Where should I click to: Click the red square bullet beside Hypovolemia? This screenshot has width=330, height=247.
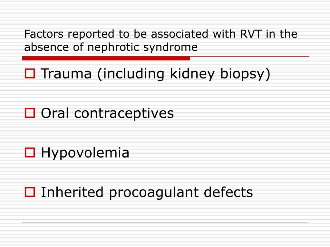coord(30,152)
